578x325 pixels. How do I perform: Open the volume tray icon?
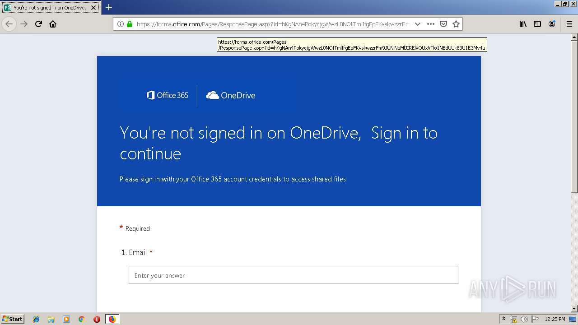point(524,319)
